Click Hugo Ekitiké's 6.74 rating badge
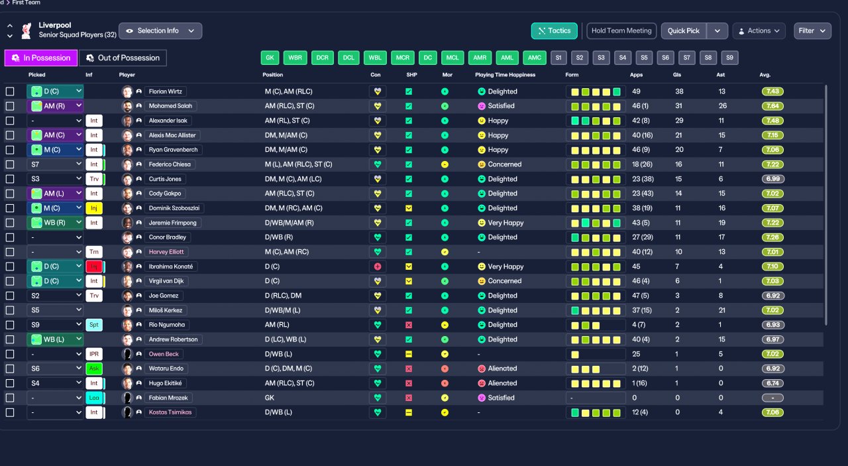 [772, 383]
